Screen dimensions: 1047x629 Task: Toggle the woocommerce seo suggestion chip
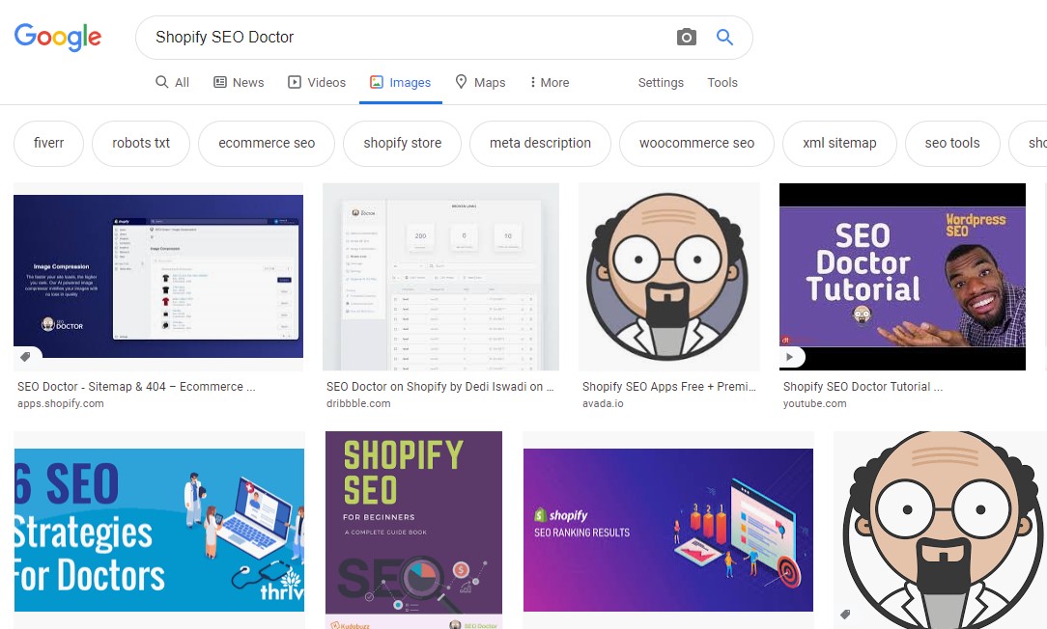[696, 142]
